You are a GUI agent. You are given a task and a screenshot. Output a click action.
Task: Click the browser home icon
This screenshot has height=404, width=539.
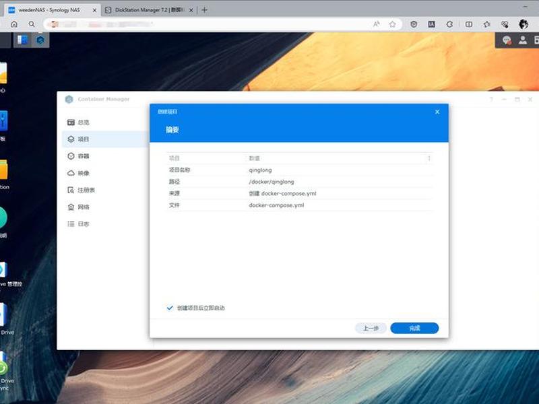(14, 24)
